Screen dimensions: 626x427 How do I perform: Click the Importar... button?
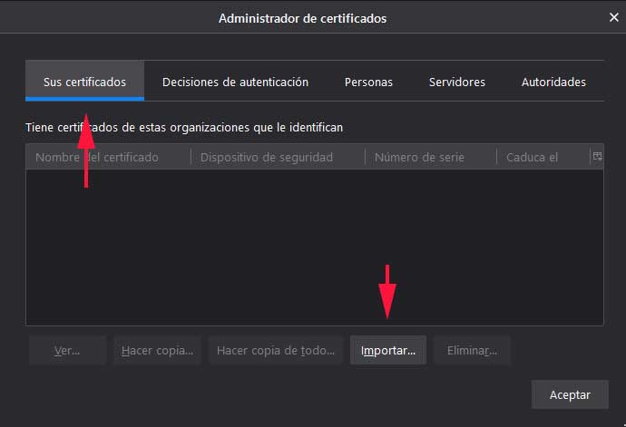tap(388, 350)
